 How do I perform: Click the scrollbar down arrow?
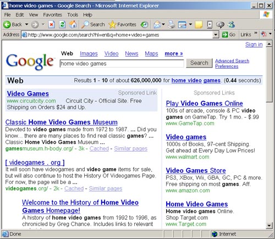click(x=269, y=225)
